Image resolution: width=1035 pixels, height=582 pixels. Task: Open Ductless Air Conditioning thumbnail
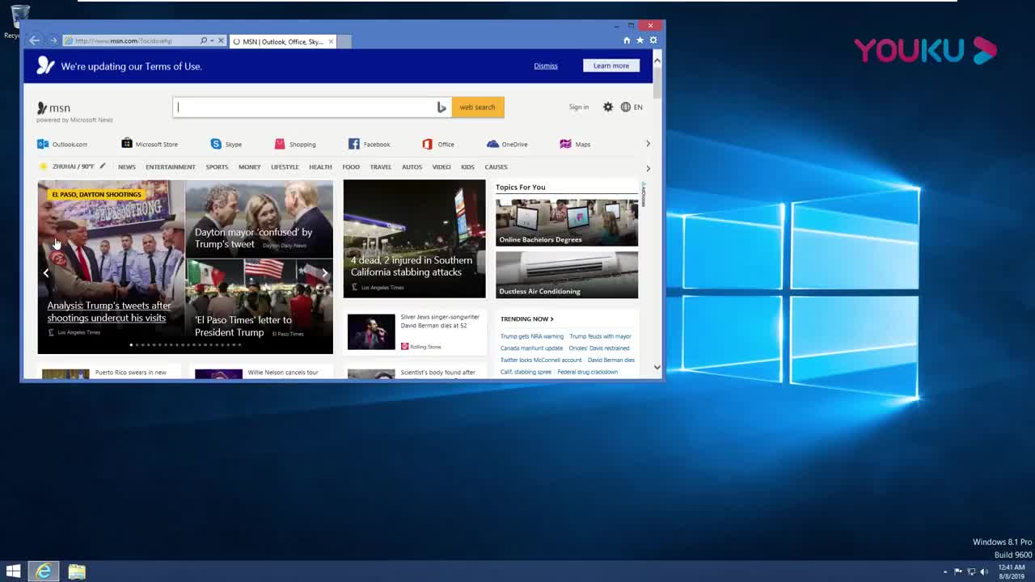pos(567,274)
